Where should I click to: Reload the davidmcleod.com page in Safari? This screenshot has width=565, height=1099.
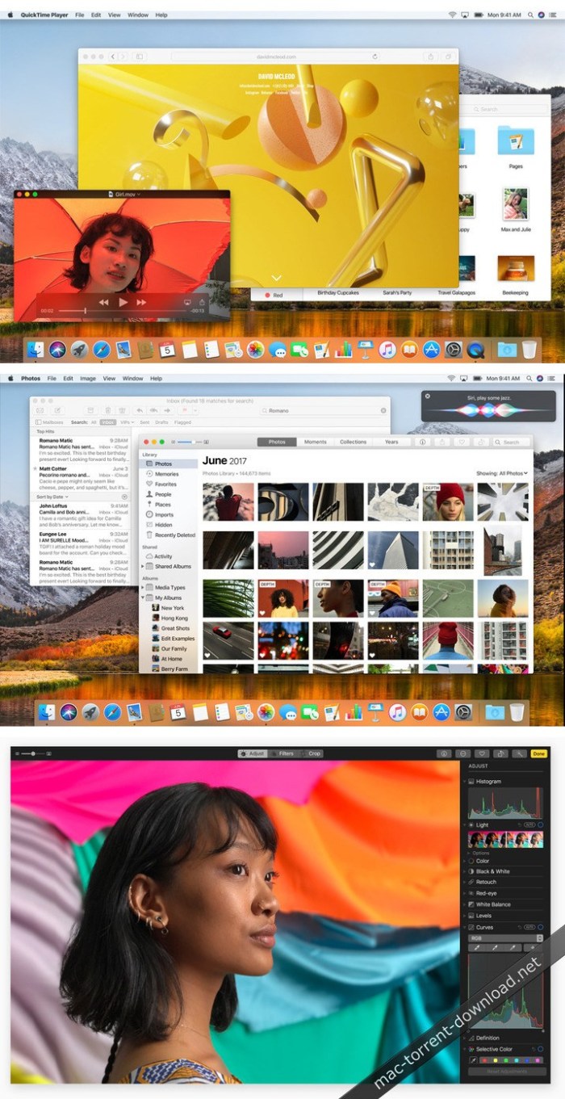[375, 57]
